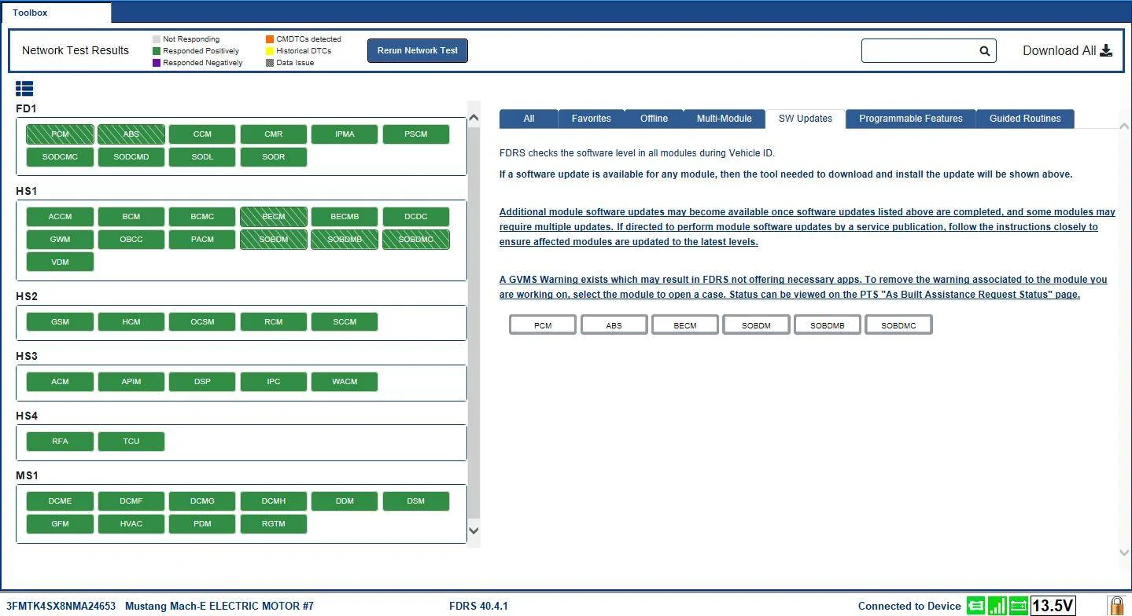
Task: Select the IPC module
Action: (274, 382)
